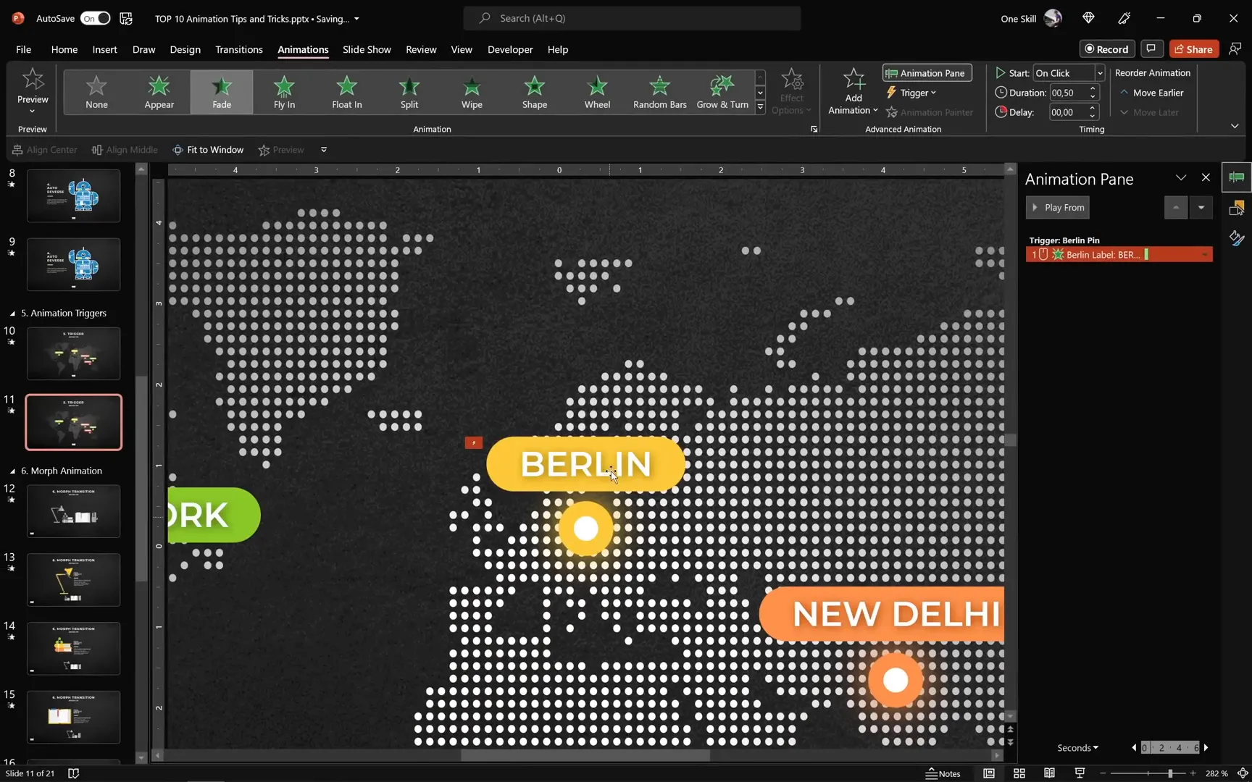Screen dimensions: 1252x782
Task: Open the Add Animation gallery
Action: point(854,91)
